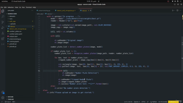Image resolution: width=183 pixels, height=103 pixels.
Task: Select Python interpreter 3.9.18 conda
Action: coord(163,102)
